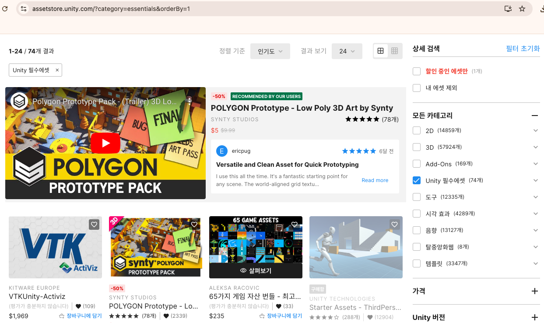Click the 살펴보기 quick look button
The height and width of the screenshot is (323, 544).
coord(256,271)
